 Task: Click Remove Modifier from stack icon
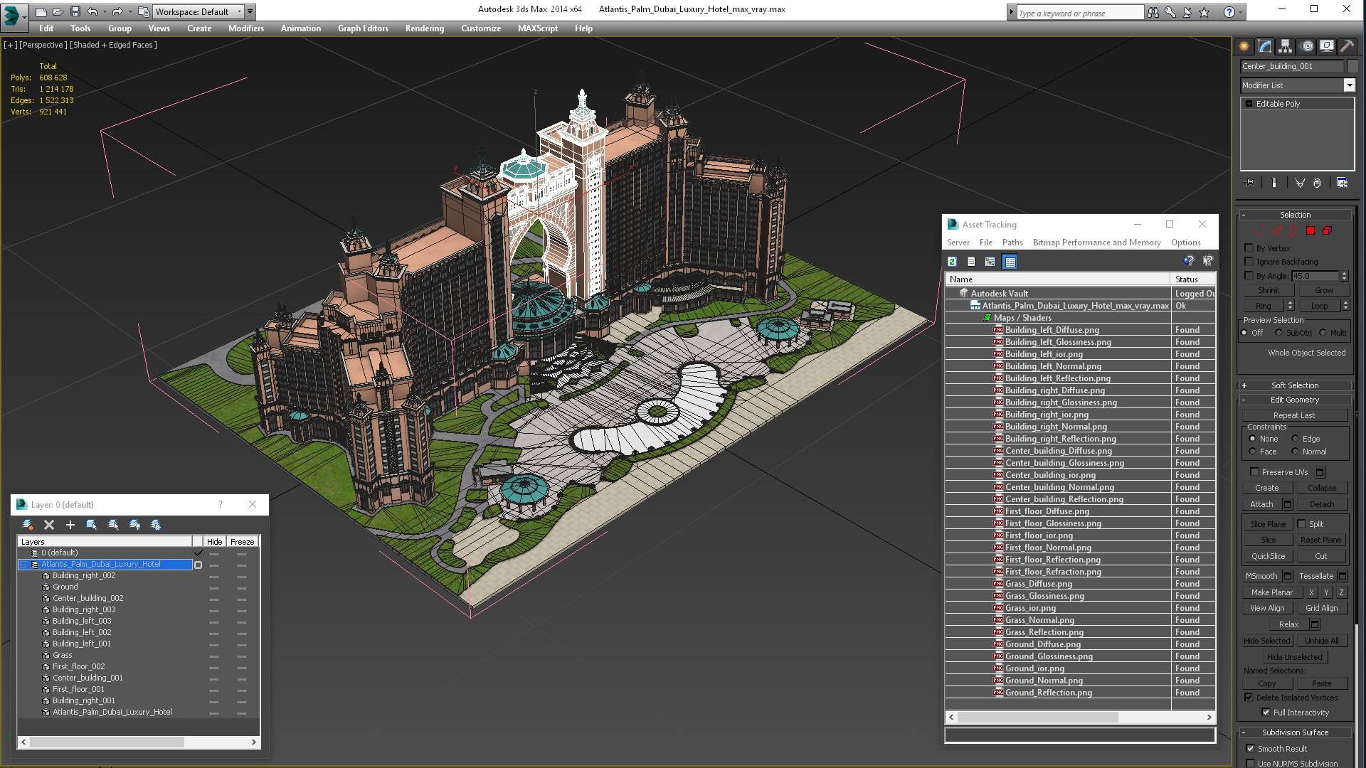click(1317, 183)
